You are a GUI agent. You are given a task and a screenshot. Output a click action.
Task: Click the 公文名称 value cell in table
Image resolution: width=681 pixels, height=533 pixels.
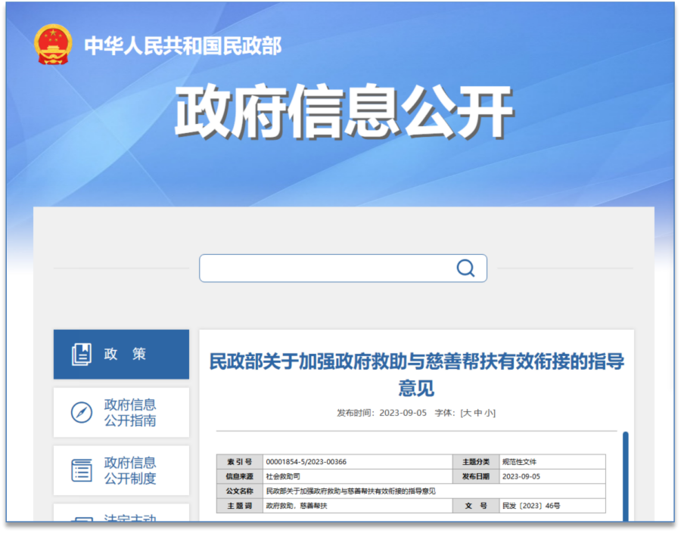click(434, 491)
